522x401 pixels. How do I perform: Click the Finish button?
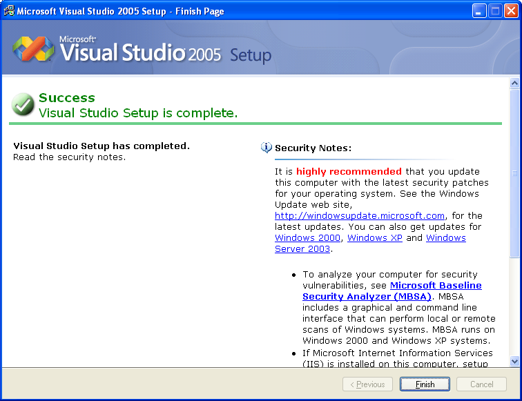(x=425, y=384)
